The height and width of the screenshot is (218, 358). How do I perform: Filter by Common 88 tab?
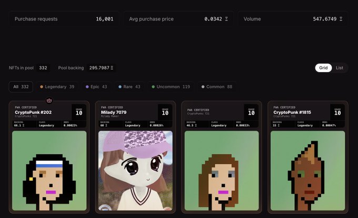coord(217,87)
